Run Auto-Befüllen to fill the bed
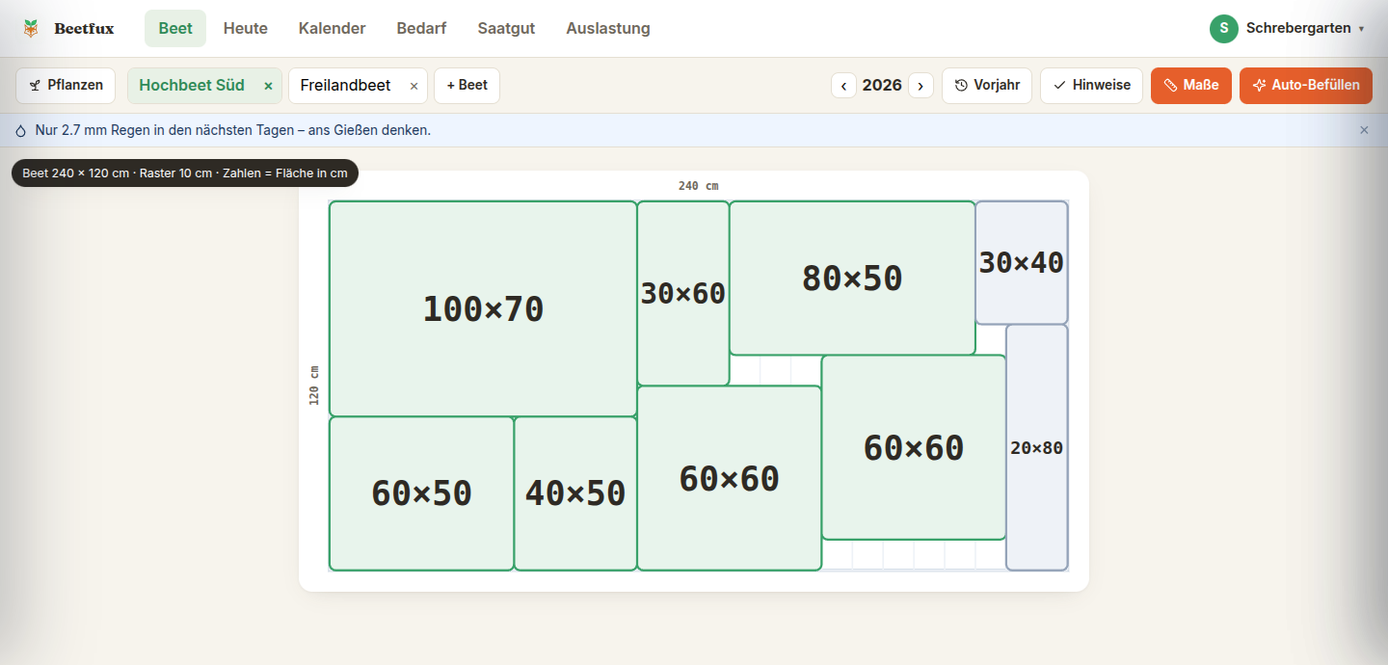This screenshot has height=665, width=1388. (x=1306, y=86)
